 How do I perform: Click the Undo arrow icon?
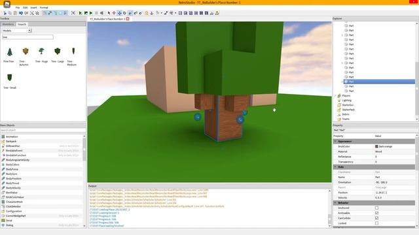point(21,13)
